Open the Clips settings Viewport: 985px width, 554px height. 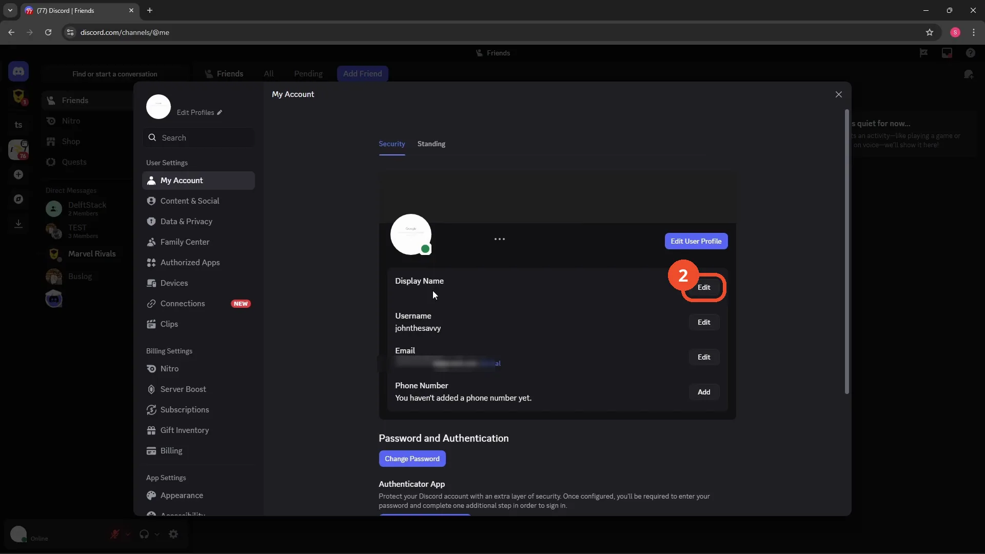click(x=198, y=324)
